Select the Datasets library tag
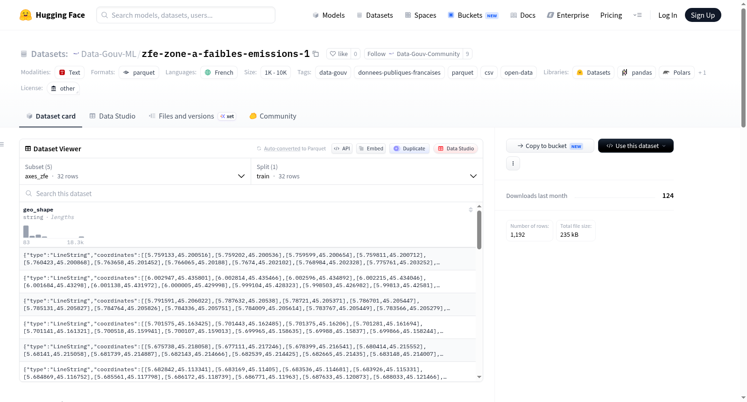Image resolution: width=747 pixels, height=402 pixels. point(593,72)
